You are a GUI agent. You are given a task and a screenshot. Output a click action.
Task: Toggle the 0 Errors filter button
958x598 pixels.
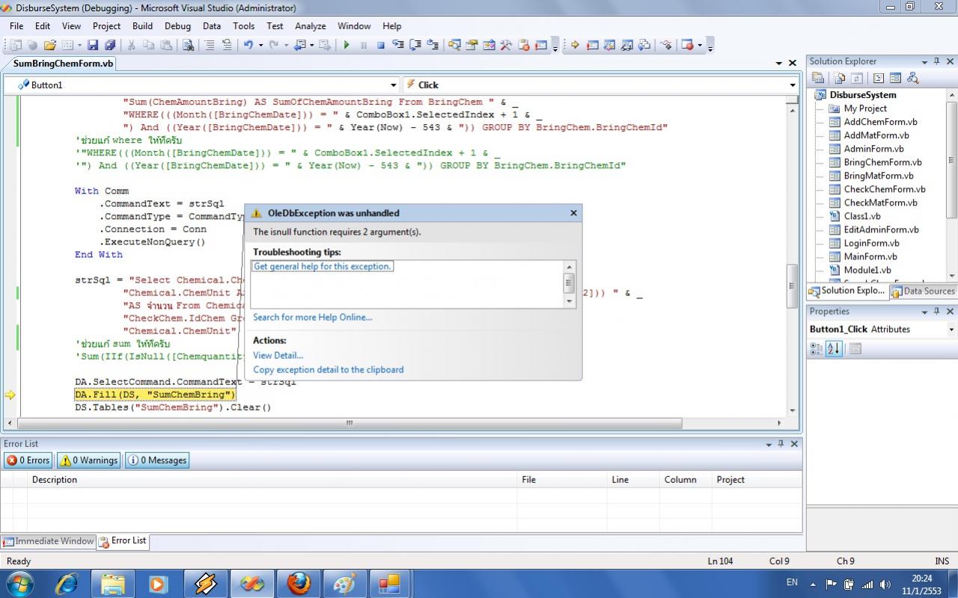pyautogui.click(x=28, y=460)
